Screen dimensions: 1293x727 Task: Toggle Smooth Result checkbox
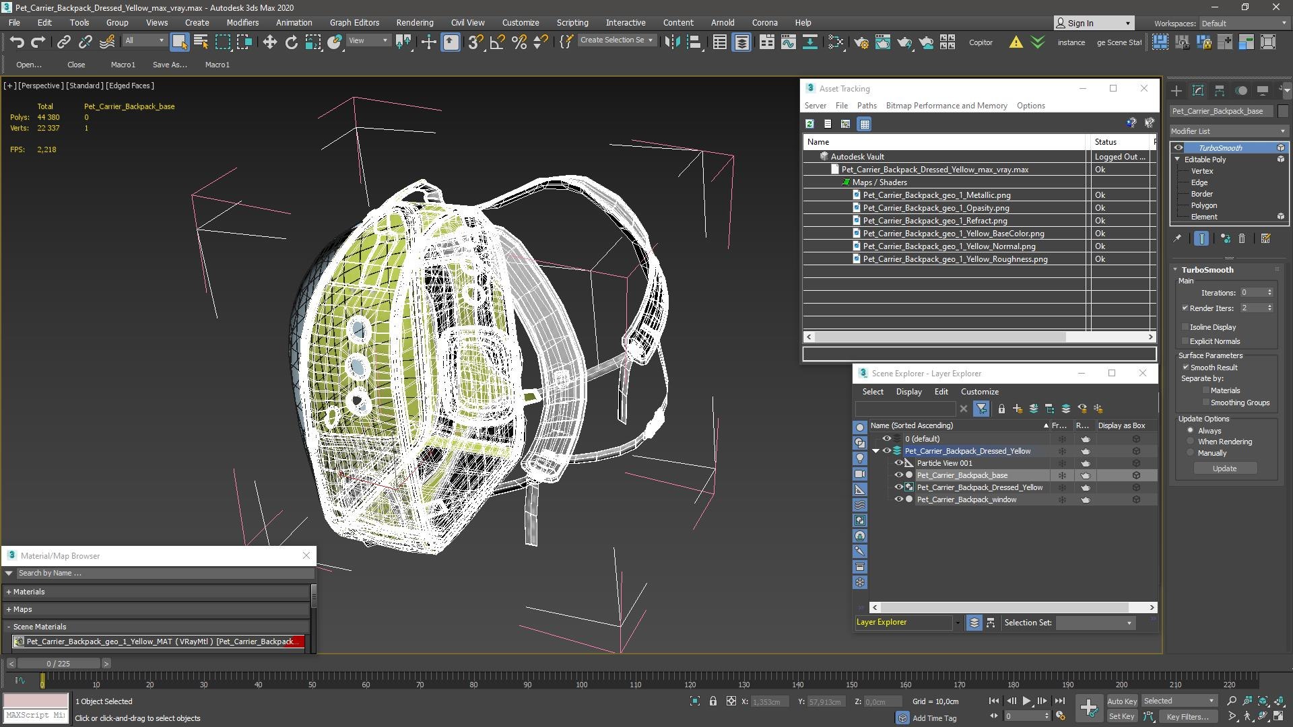[x=1185, y=368]
